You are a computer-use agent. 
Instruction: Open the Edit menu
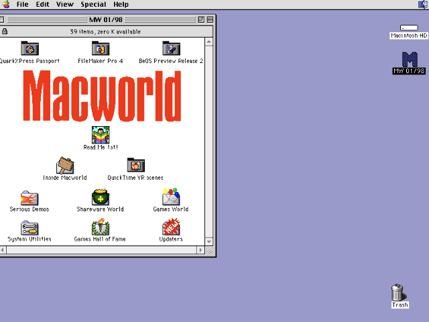pos(43,5)
